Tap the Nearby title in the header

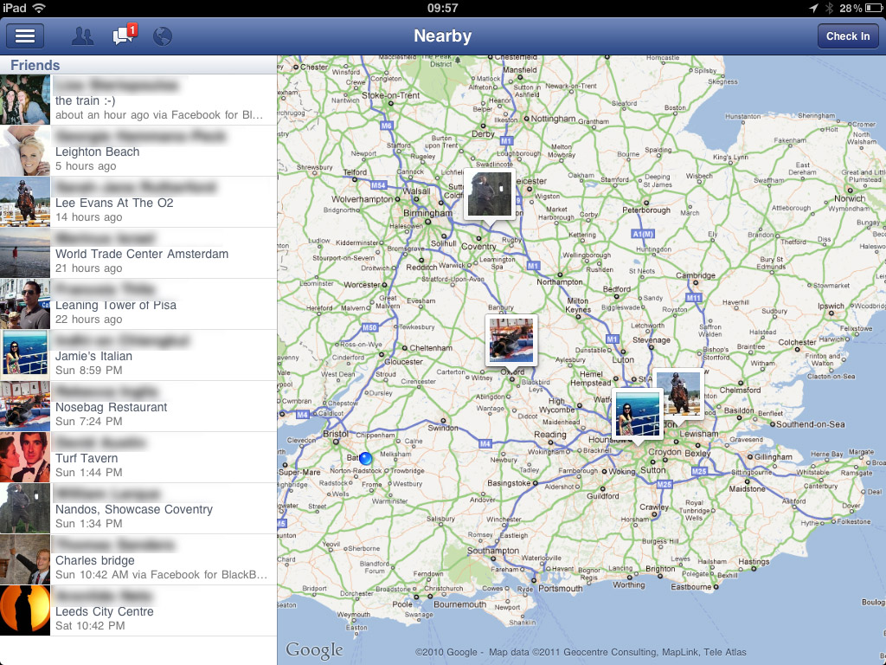(442, 36)
